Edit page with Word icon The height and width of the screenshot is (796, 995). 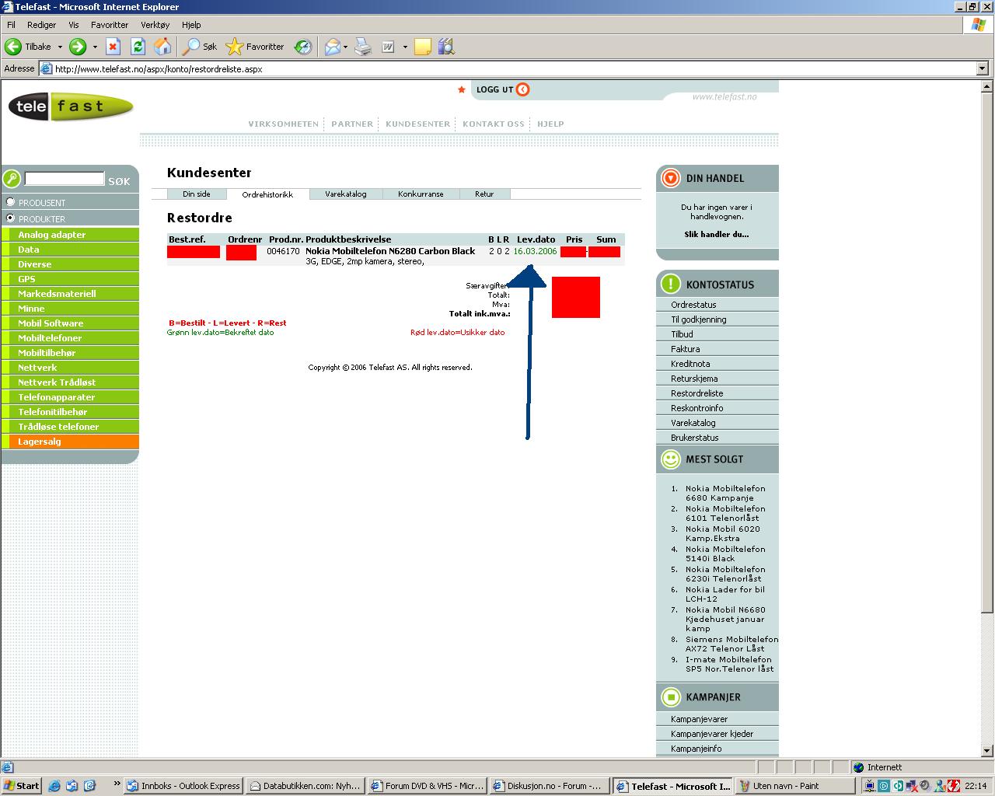tap(388, 47)
